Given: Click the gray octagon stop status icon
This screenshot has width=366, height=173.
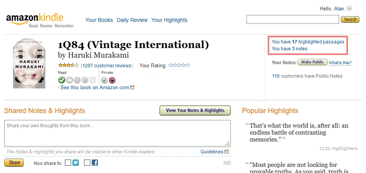Looking at the screenshot, I should [x=84, y=80].
